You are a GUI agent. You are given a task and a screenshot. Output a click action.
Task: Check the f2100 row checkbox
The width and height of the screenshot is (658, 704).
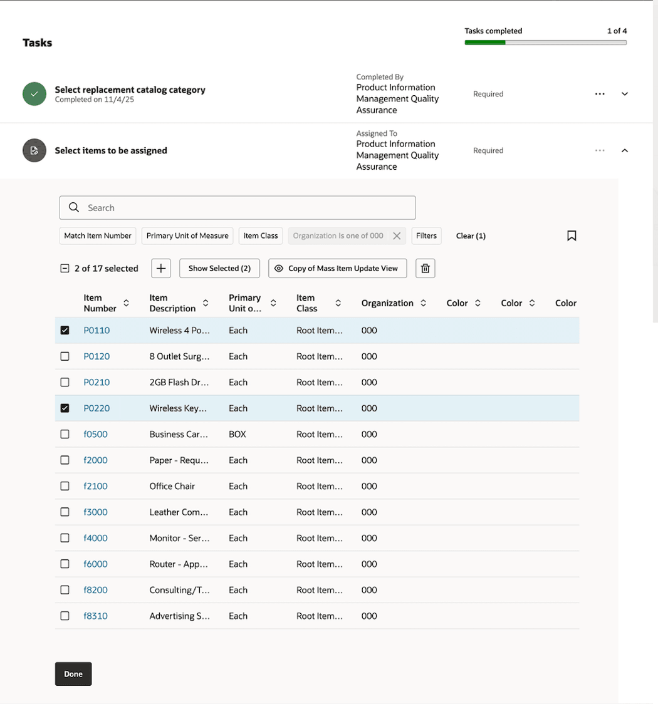point(65,486)
